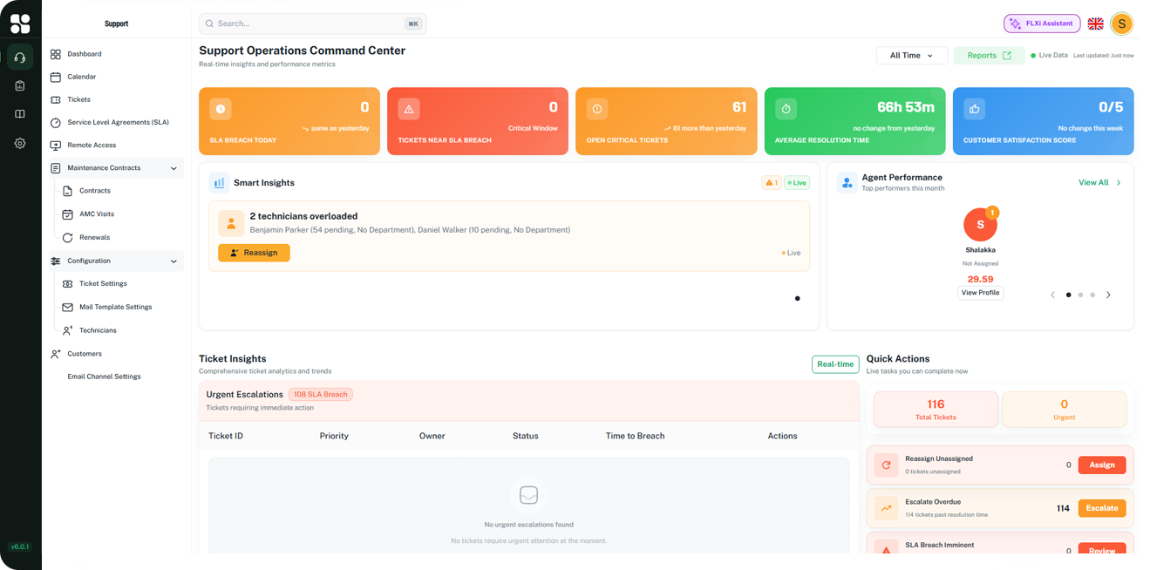This screenshot has width=1150, height=570.
Task: Launch the FLXi Assistant
Action: pyautogui.click(x=1042, y=24)
